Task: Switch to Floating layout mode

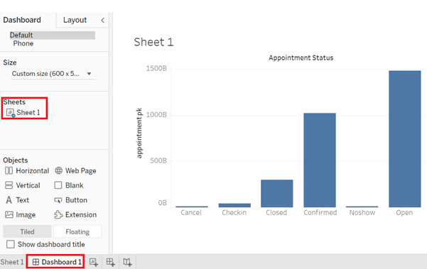Action: point(77,231)
